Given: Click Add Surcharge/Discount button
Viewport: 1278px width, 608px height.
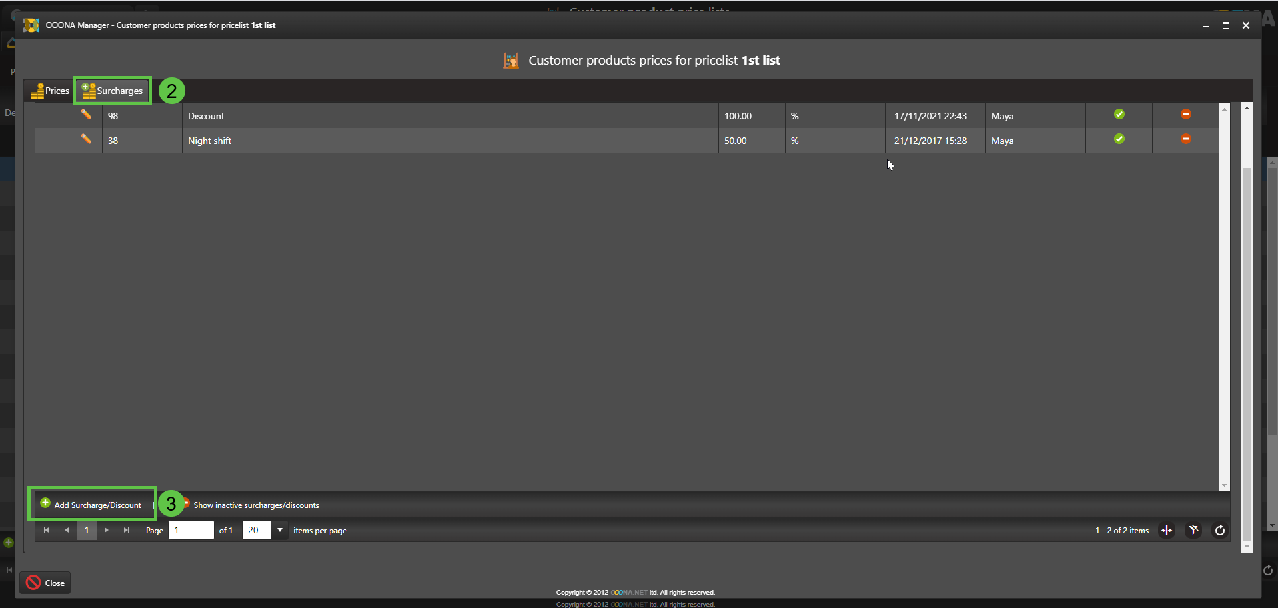Looking at the screenshot, I should [x=91, y=505].
